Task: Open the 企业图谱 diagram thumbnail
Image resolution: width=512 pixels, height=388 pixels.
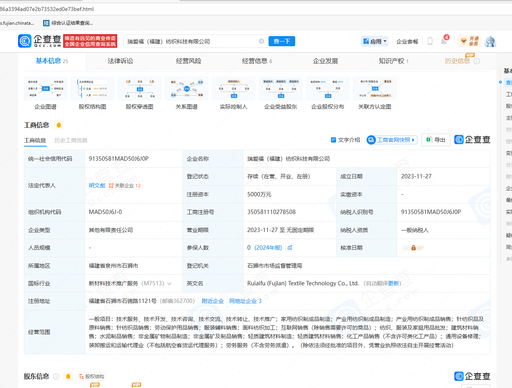Action: [45, 89]
